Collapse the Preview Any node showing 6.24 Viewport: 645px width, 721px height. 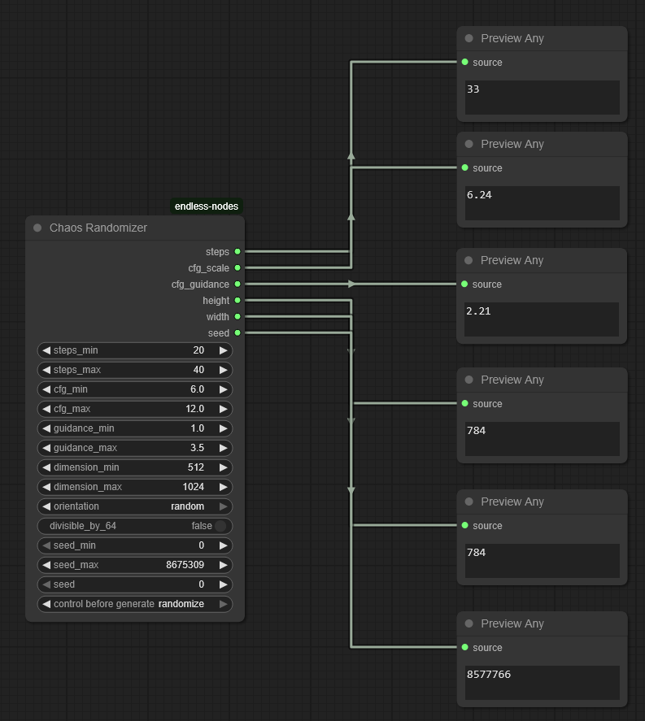(x=469, y=144)
